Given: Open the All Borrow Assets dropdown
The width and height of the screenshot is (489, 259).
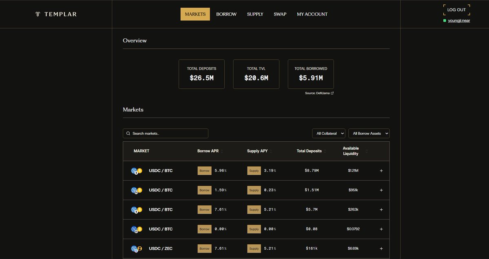Looking at the screenshot, I should click(x=369, y=133).
